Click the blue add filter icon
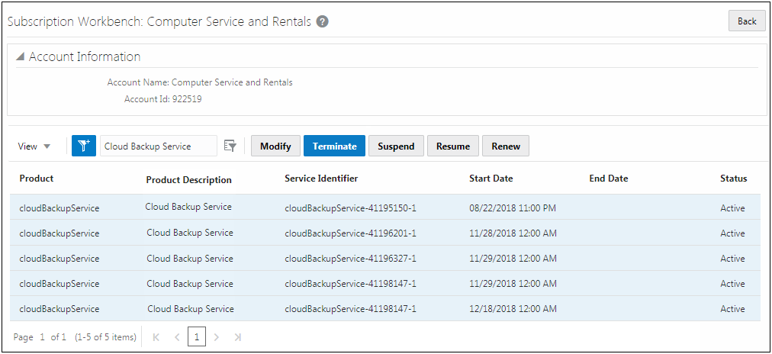This screenshot has width=772, height=354. click(x=84, y=146)
